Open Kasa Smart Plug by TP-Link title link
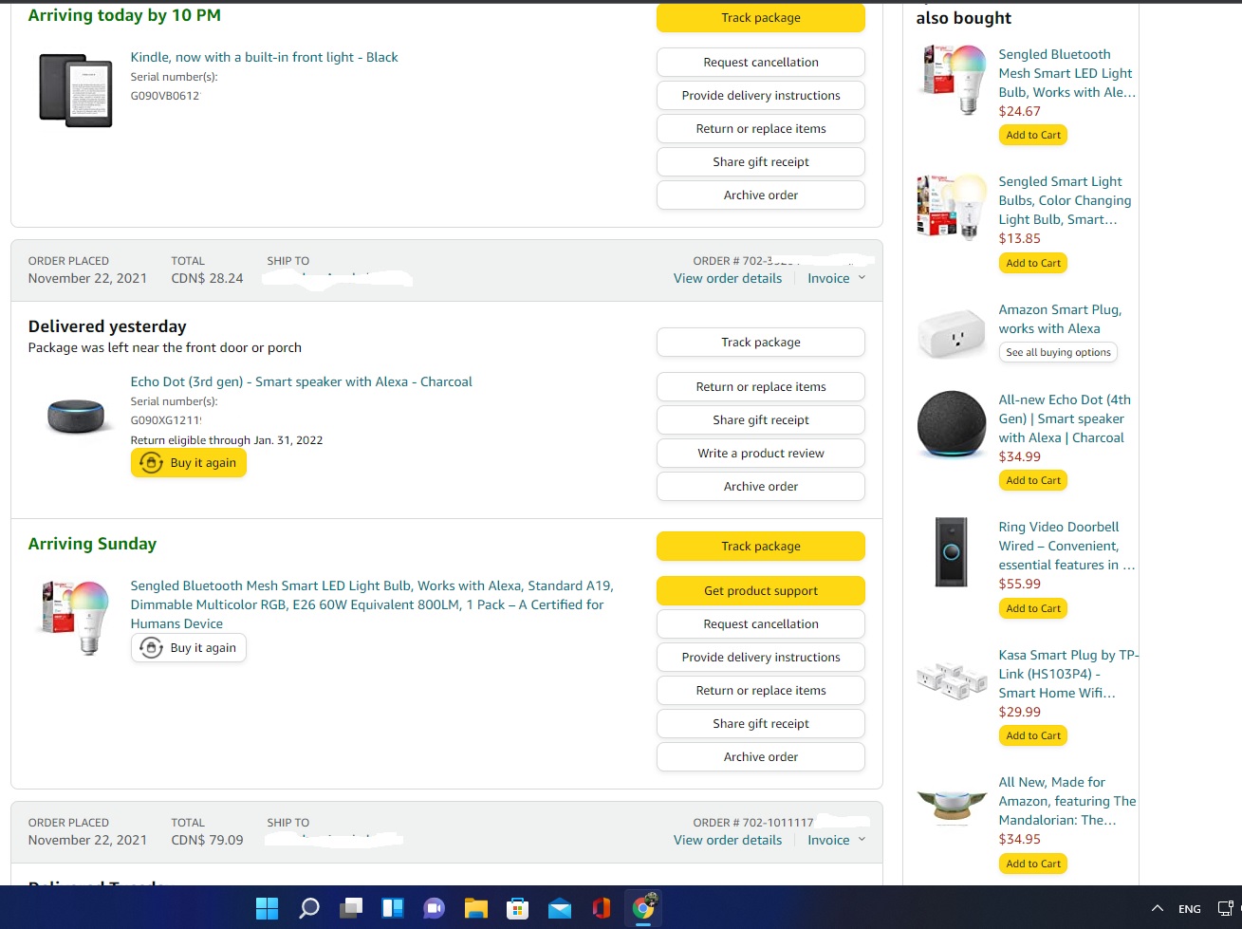 (x=1068, y=674)
